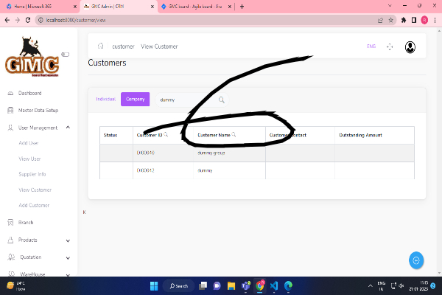
Task: Expand the Quotation sidebar menu
Action: click(x=68, y=257)
